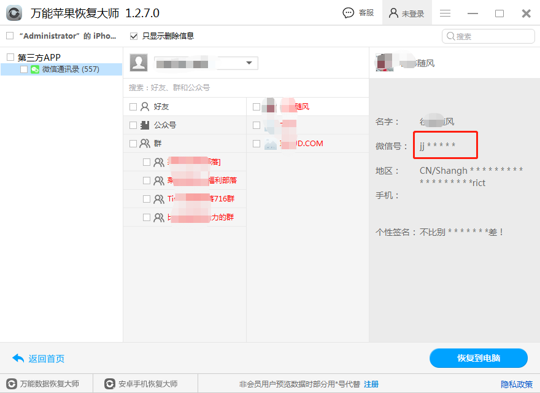Click the group icon for 力的群 row
Image resolution: width=540 pixels, height=393 pixels.
coord(159,217)
